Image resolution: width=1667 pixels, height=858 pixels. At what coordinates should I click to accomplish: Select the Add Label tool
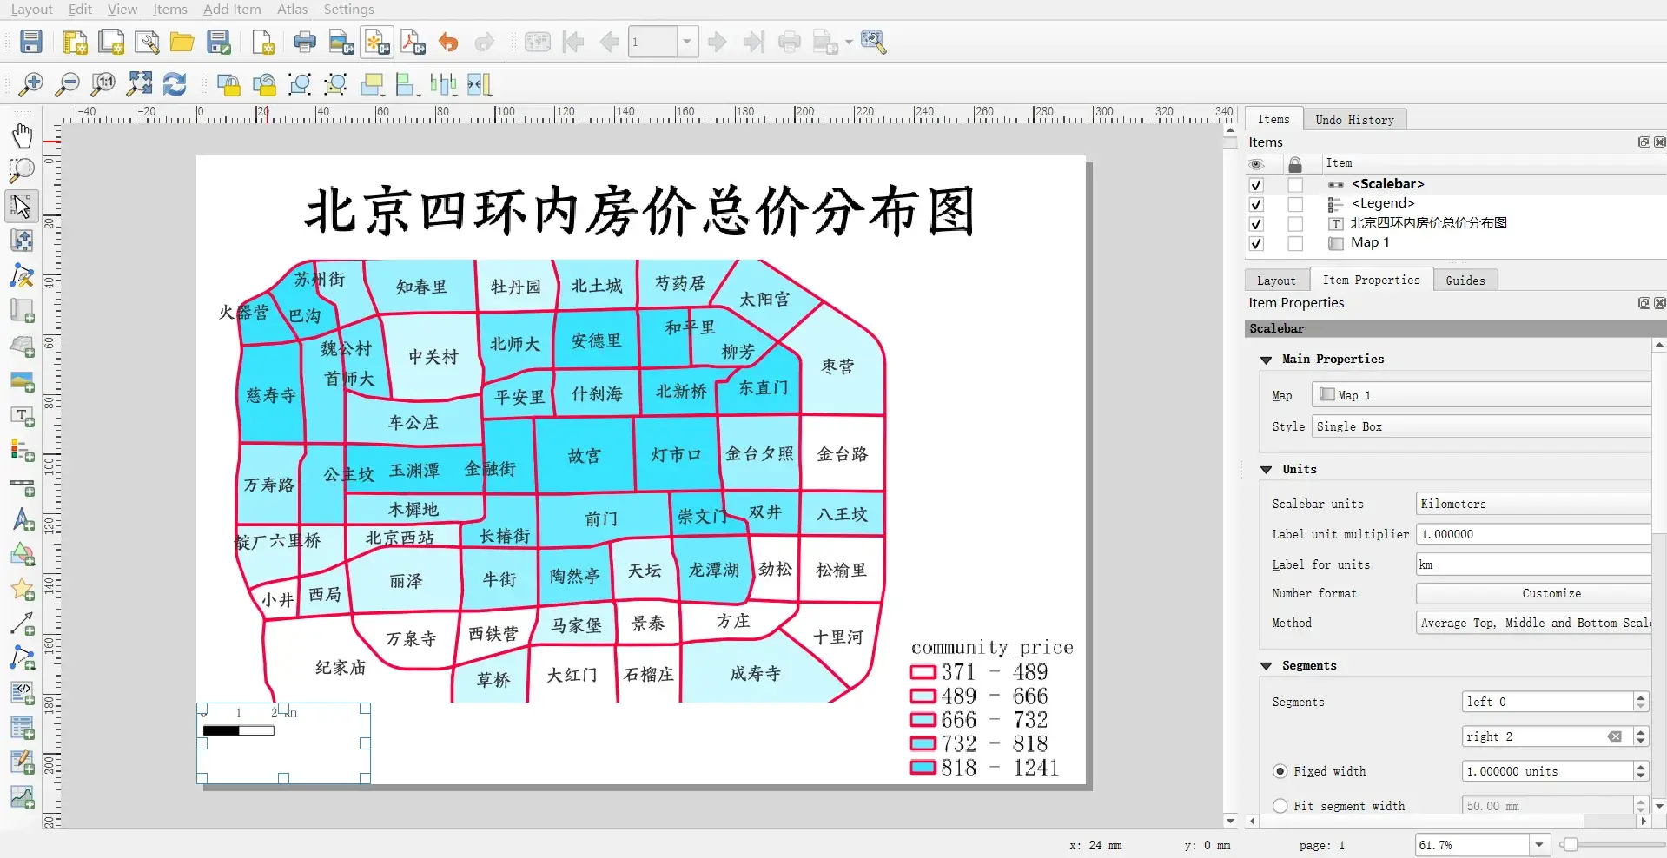[x=23, y=416]
